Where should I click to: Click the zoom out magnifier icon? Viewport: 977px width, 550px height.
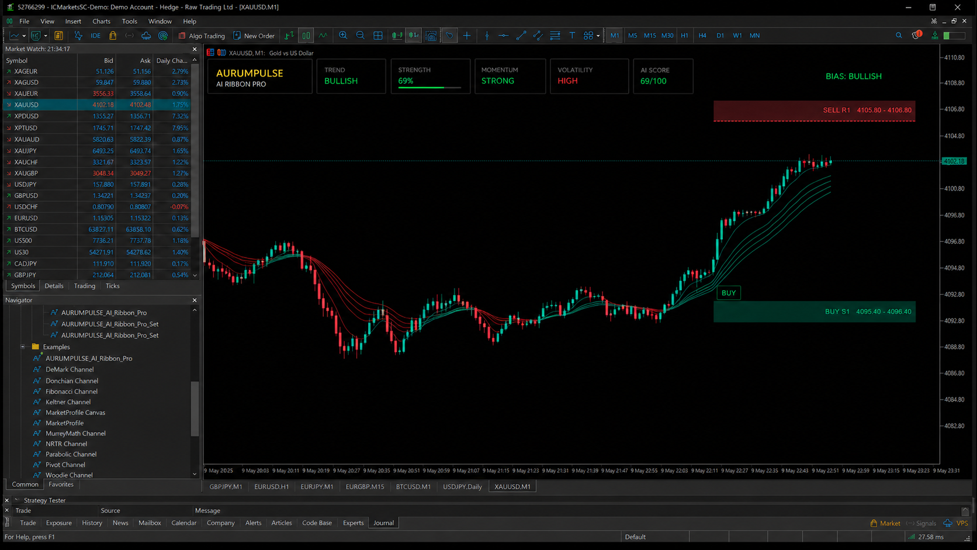[361, 36]
